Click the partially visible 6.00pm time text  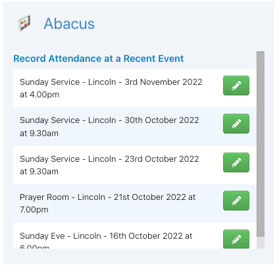tap(34, 247)
